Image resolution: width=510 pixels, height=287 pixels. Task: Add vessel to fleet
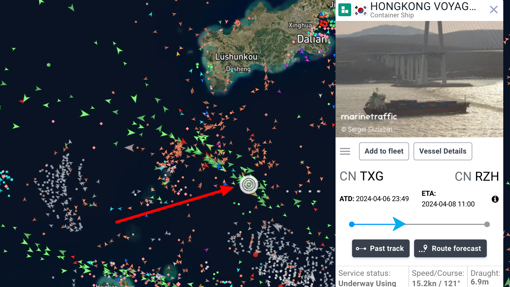pos(384,151)
